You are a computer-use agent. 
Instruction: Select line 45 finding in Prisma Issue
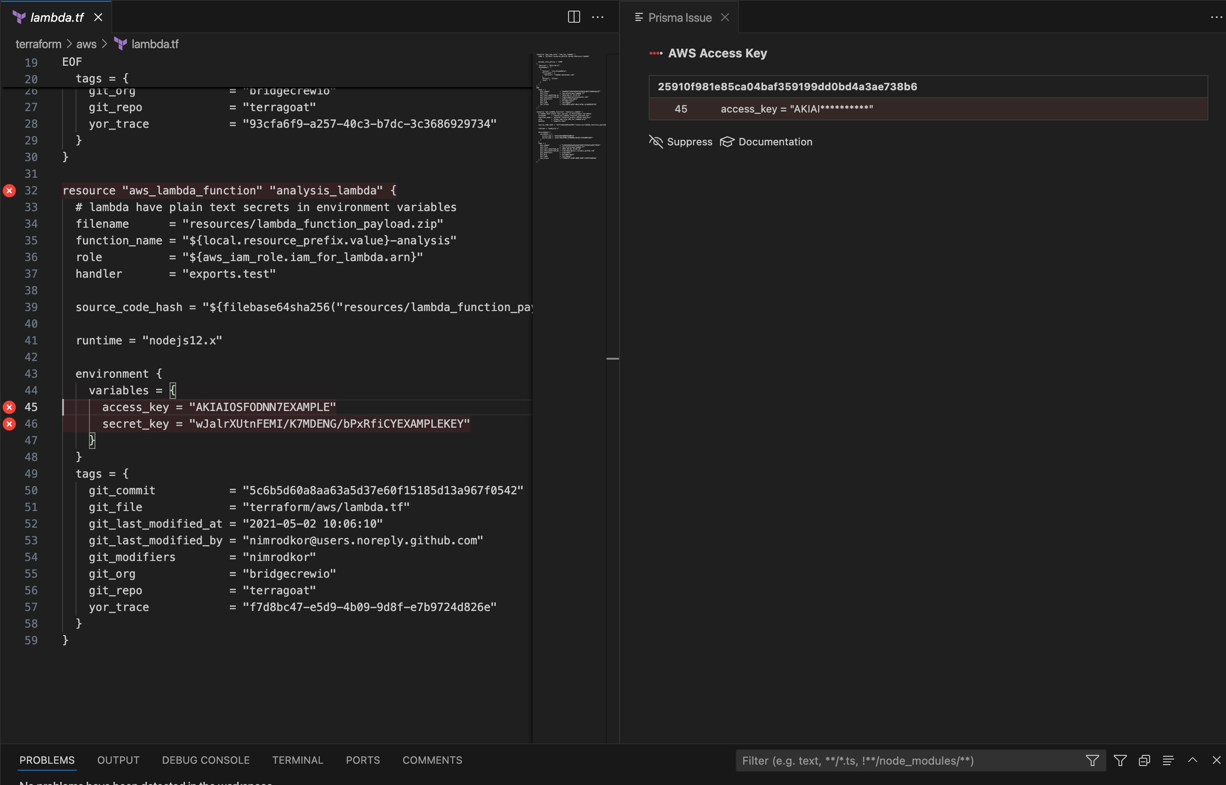point(796,109)
